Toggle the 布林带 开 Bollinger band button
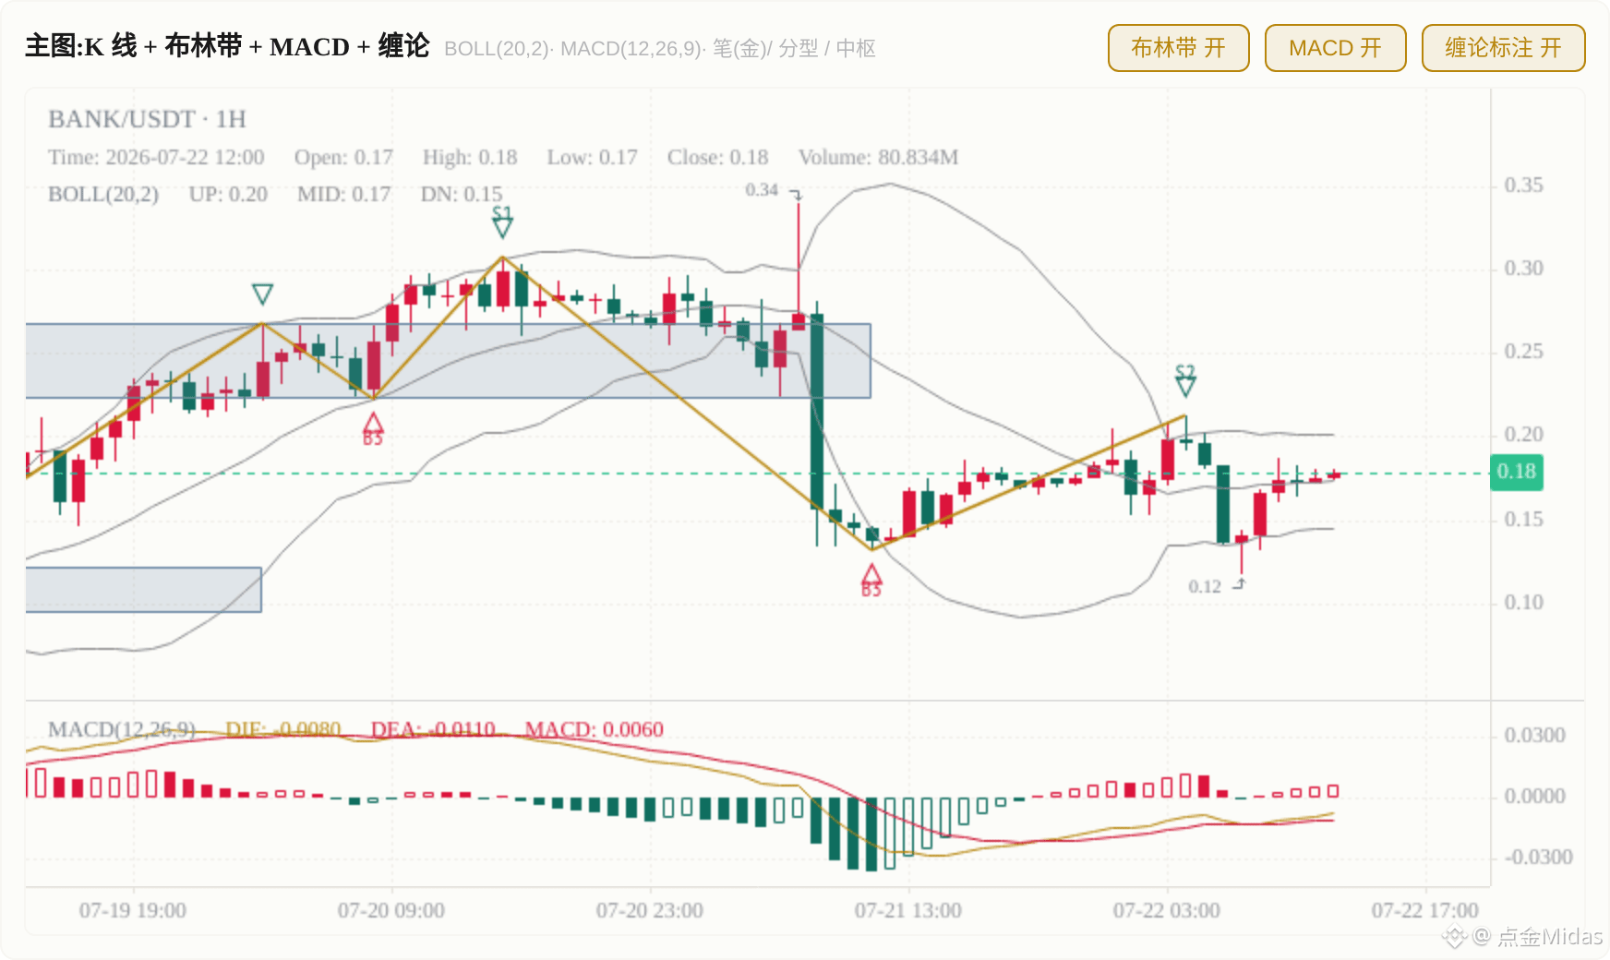Viewport: 1610px width, 960px height. tap(1178, 48)
